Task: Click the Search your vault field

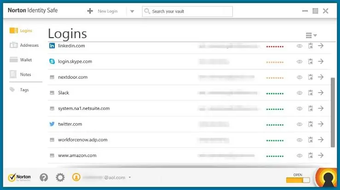Action: click(187, 11)
